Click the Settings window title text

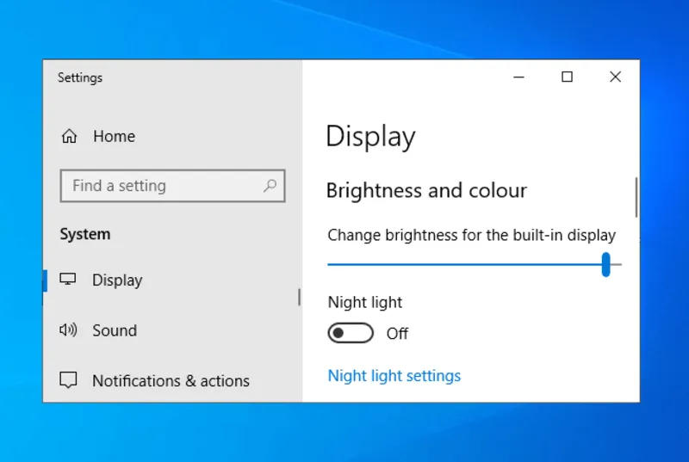80,77
